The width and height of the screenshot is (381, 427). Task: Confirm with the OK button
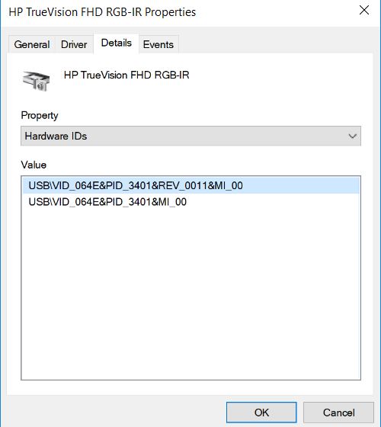[x=261, y=413]
